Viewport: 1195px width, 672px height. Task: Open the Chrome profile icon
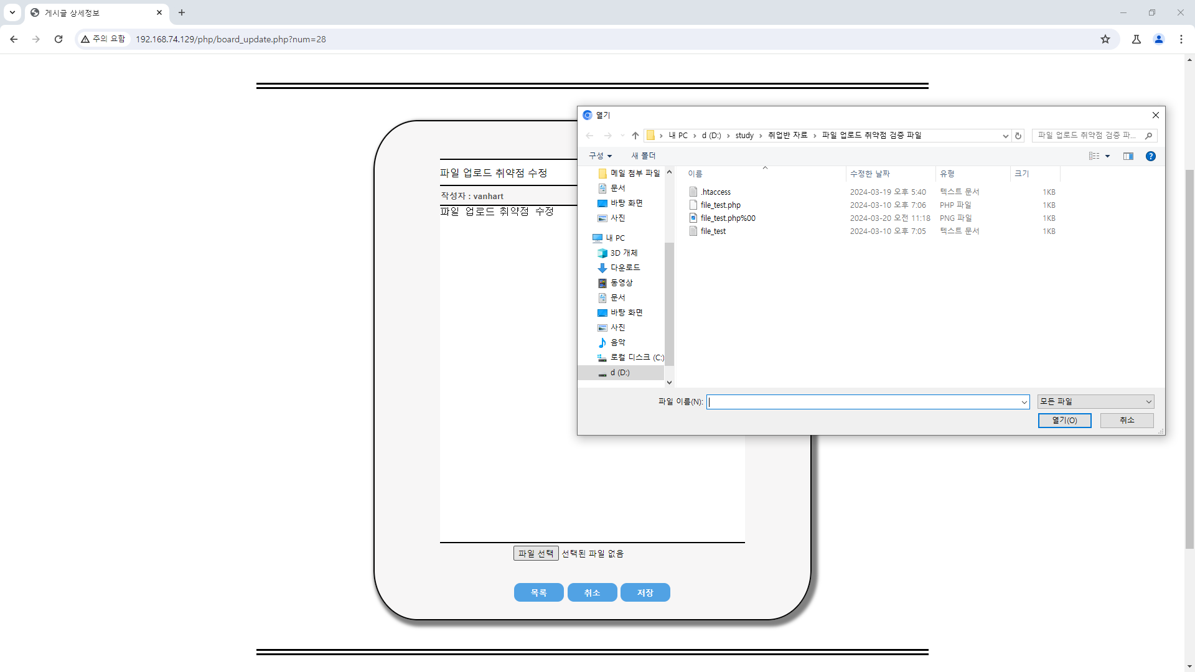1158,39
